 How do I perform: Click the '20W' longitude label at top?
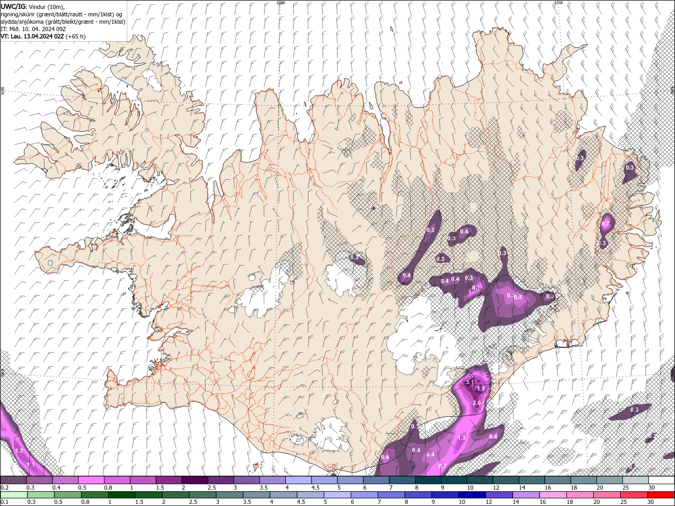[x=281, y=3]
